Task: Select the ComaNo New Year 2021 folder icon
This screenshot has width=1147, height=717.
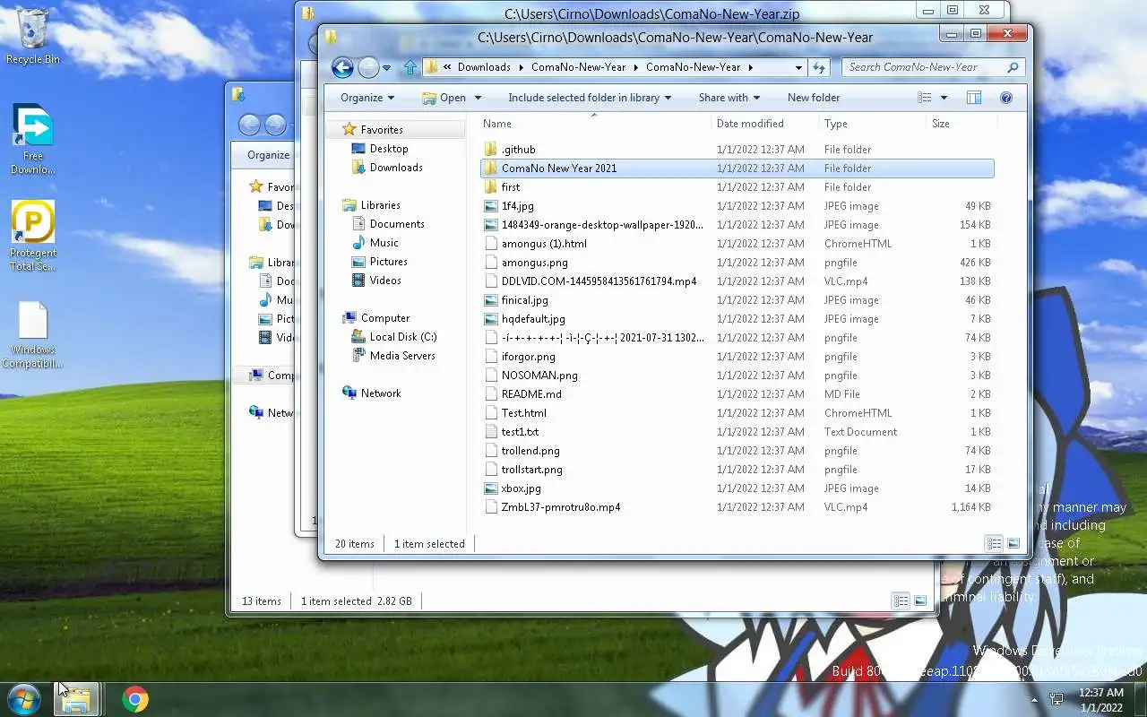Action: pos(490,168)
